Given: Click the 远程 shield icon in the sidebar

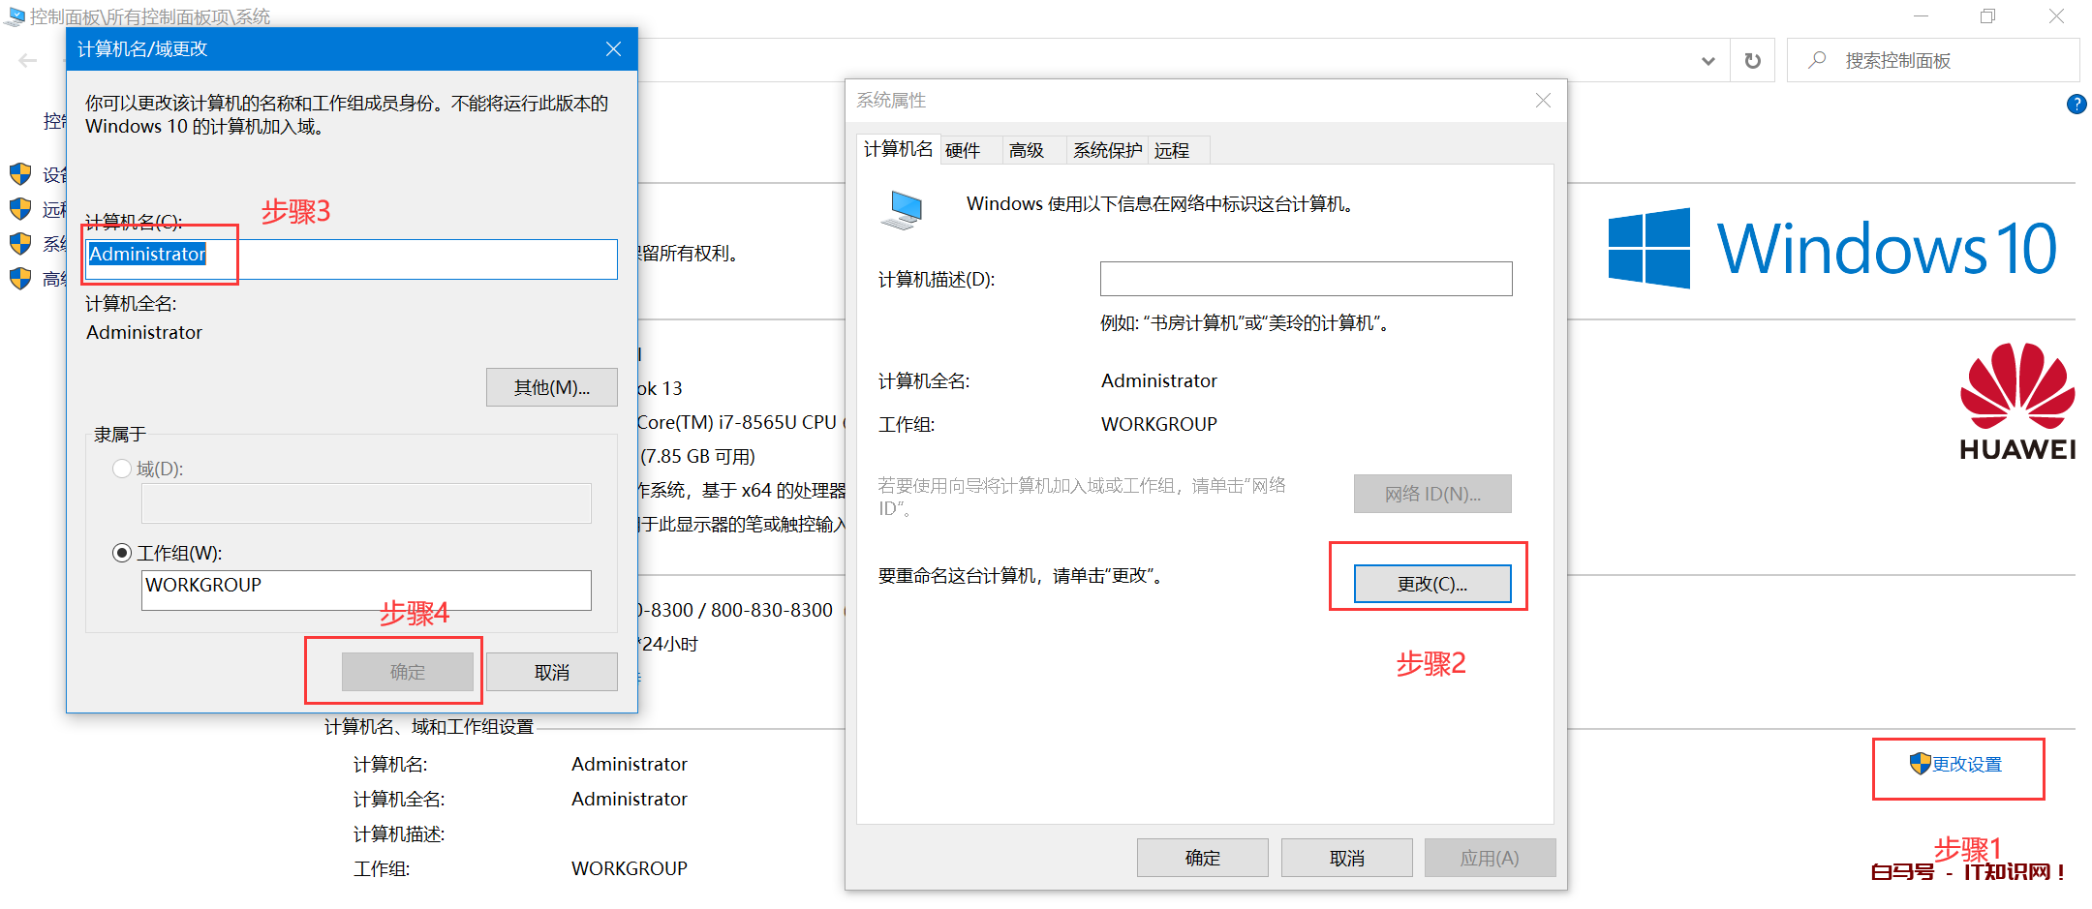Looking at the screenshot, I should point(20,209).
